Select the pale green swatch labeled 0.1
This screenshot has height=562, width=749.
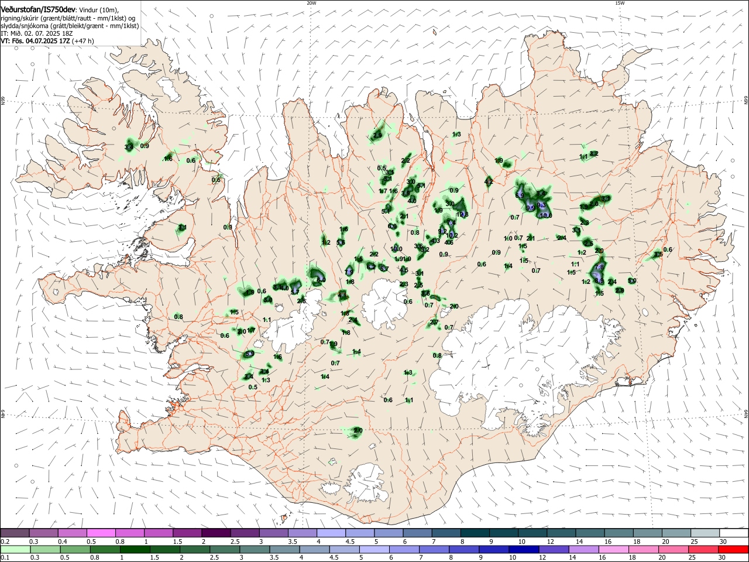pyautogui.click(x=14, y=549)
